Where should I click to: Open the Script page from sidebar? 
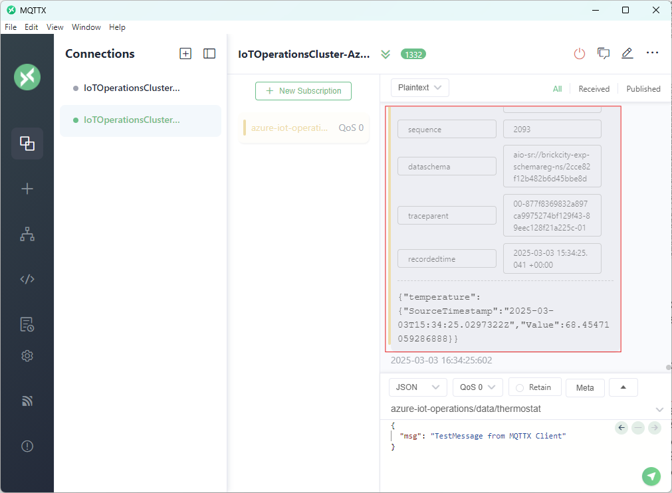(x=27, y=279)
